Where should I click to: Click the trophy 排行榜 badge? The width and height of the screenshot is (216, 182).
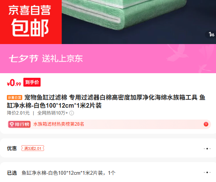[19, 124]
